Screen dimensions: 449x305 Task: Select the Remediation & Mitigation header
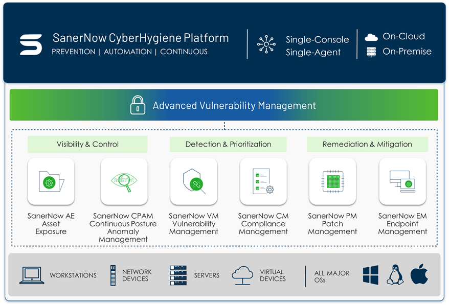tap(367, 144)
